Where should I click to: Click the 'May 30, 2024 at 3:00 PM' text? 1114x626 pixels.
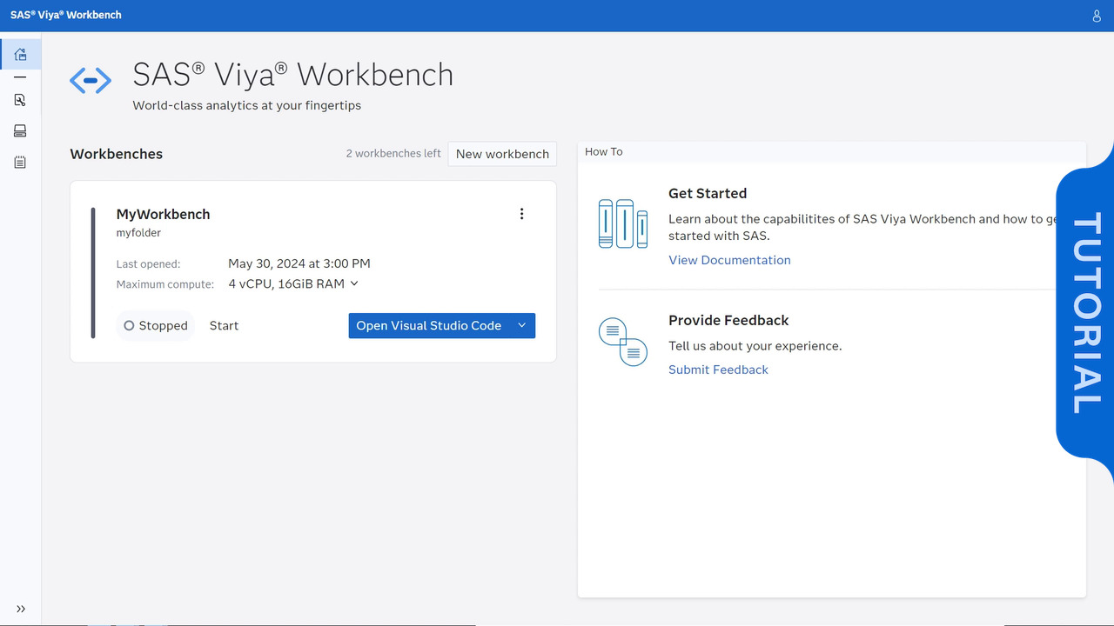299,263
